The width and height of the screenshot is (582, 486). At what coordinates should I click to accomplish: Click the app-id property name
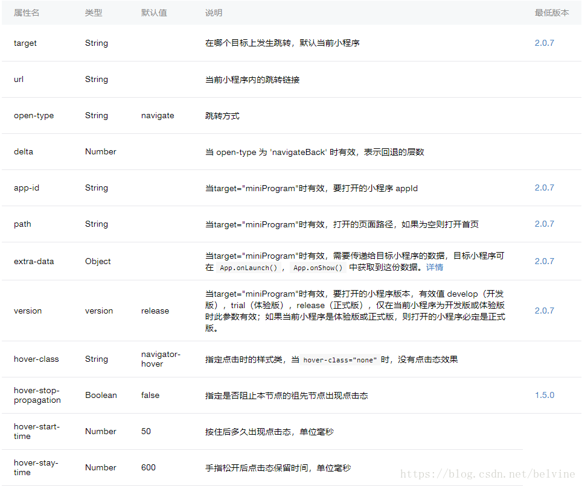click(x=27, y=188)
